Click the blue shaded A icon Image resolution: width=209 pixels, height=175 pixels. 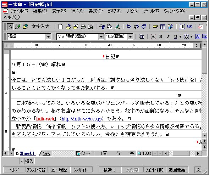pyautogui.click(x=198, y=36)
